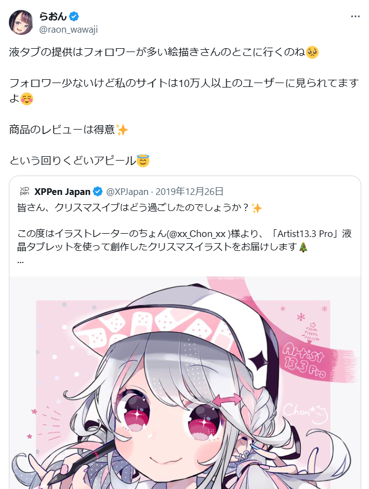Open XPPen Japan account name in quote

pyautogui.click(x=63, y=192)
